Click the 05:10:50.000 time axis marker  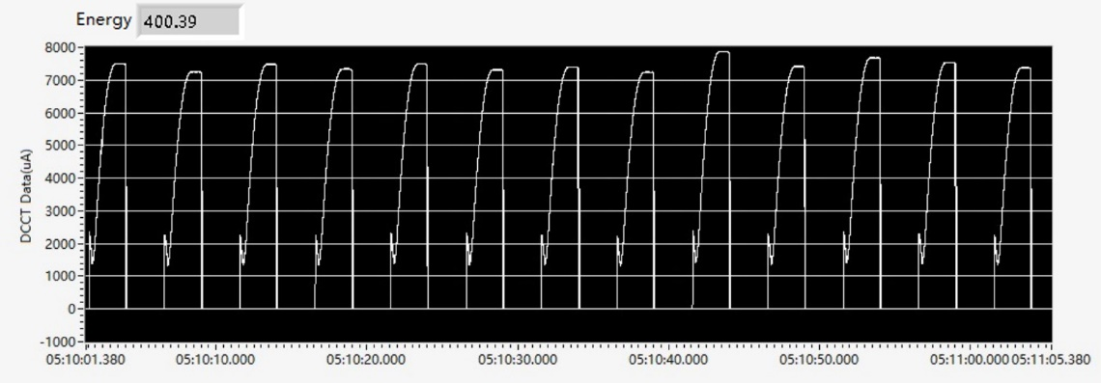pyautogui.click(x=819, y=361)
